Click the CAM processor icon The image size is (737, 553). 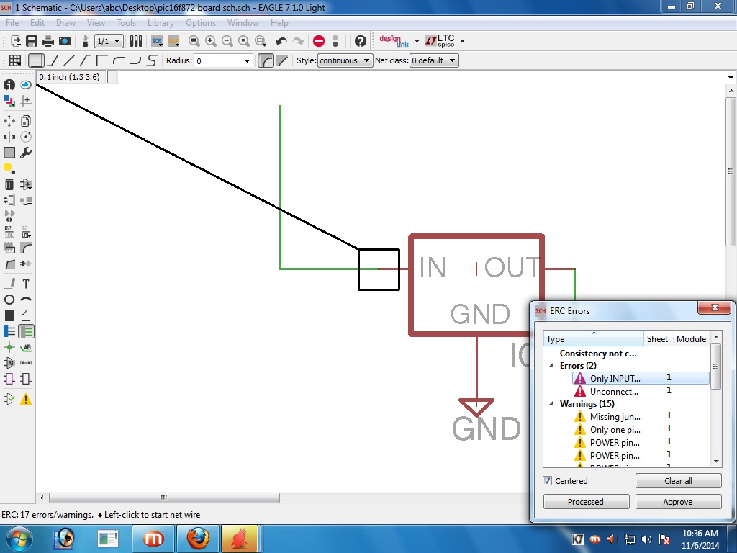click(x=65, y=41)
